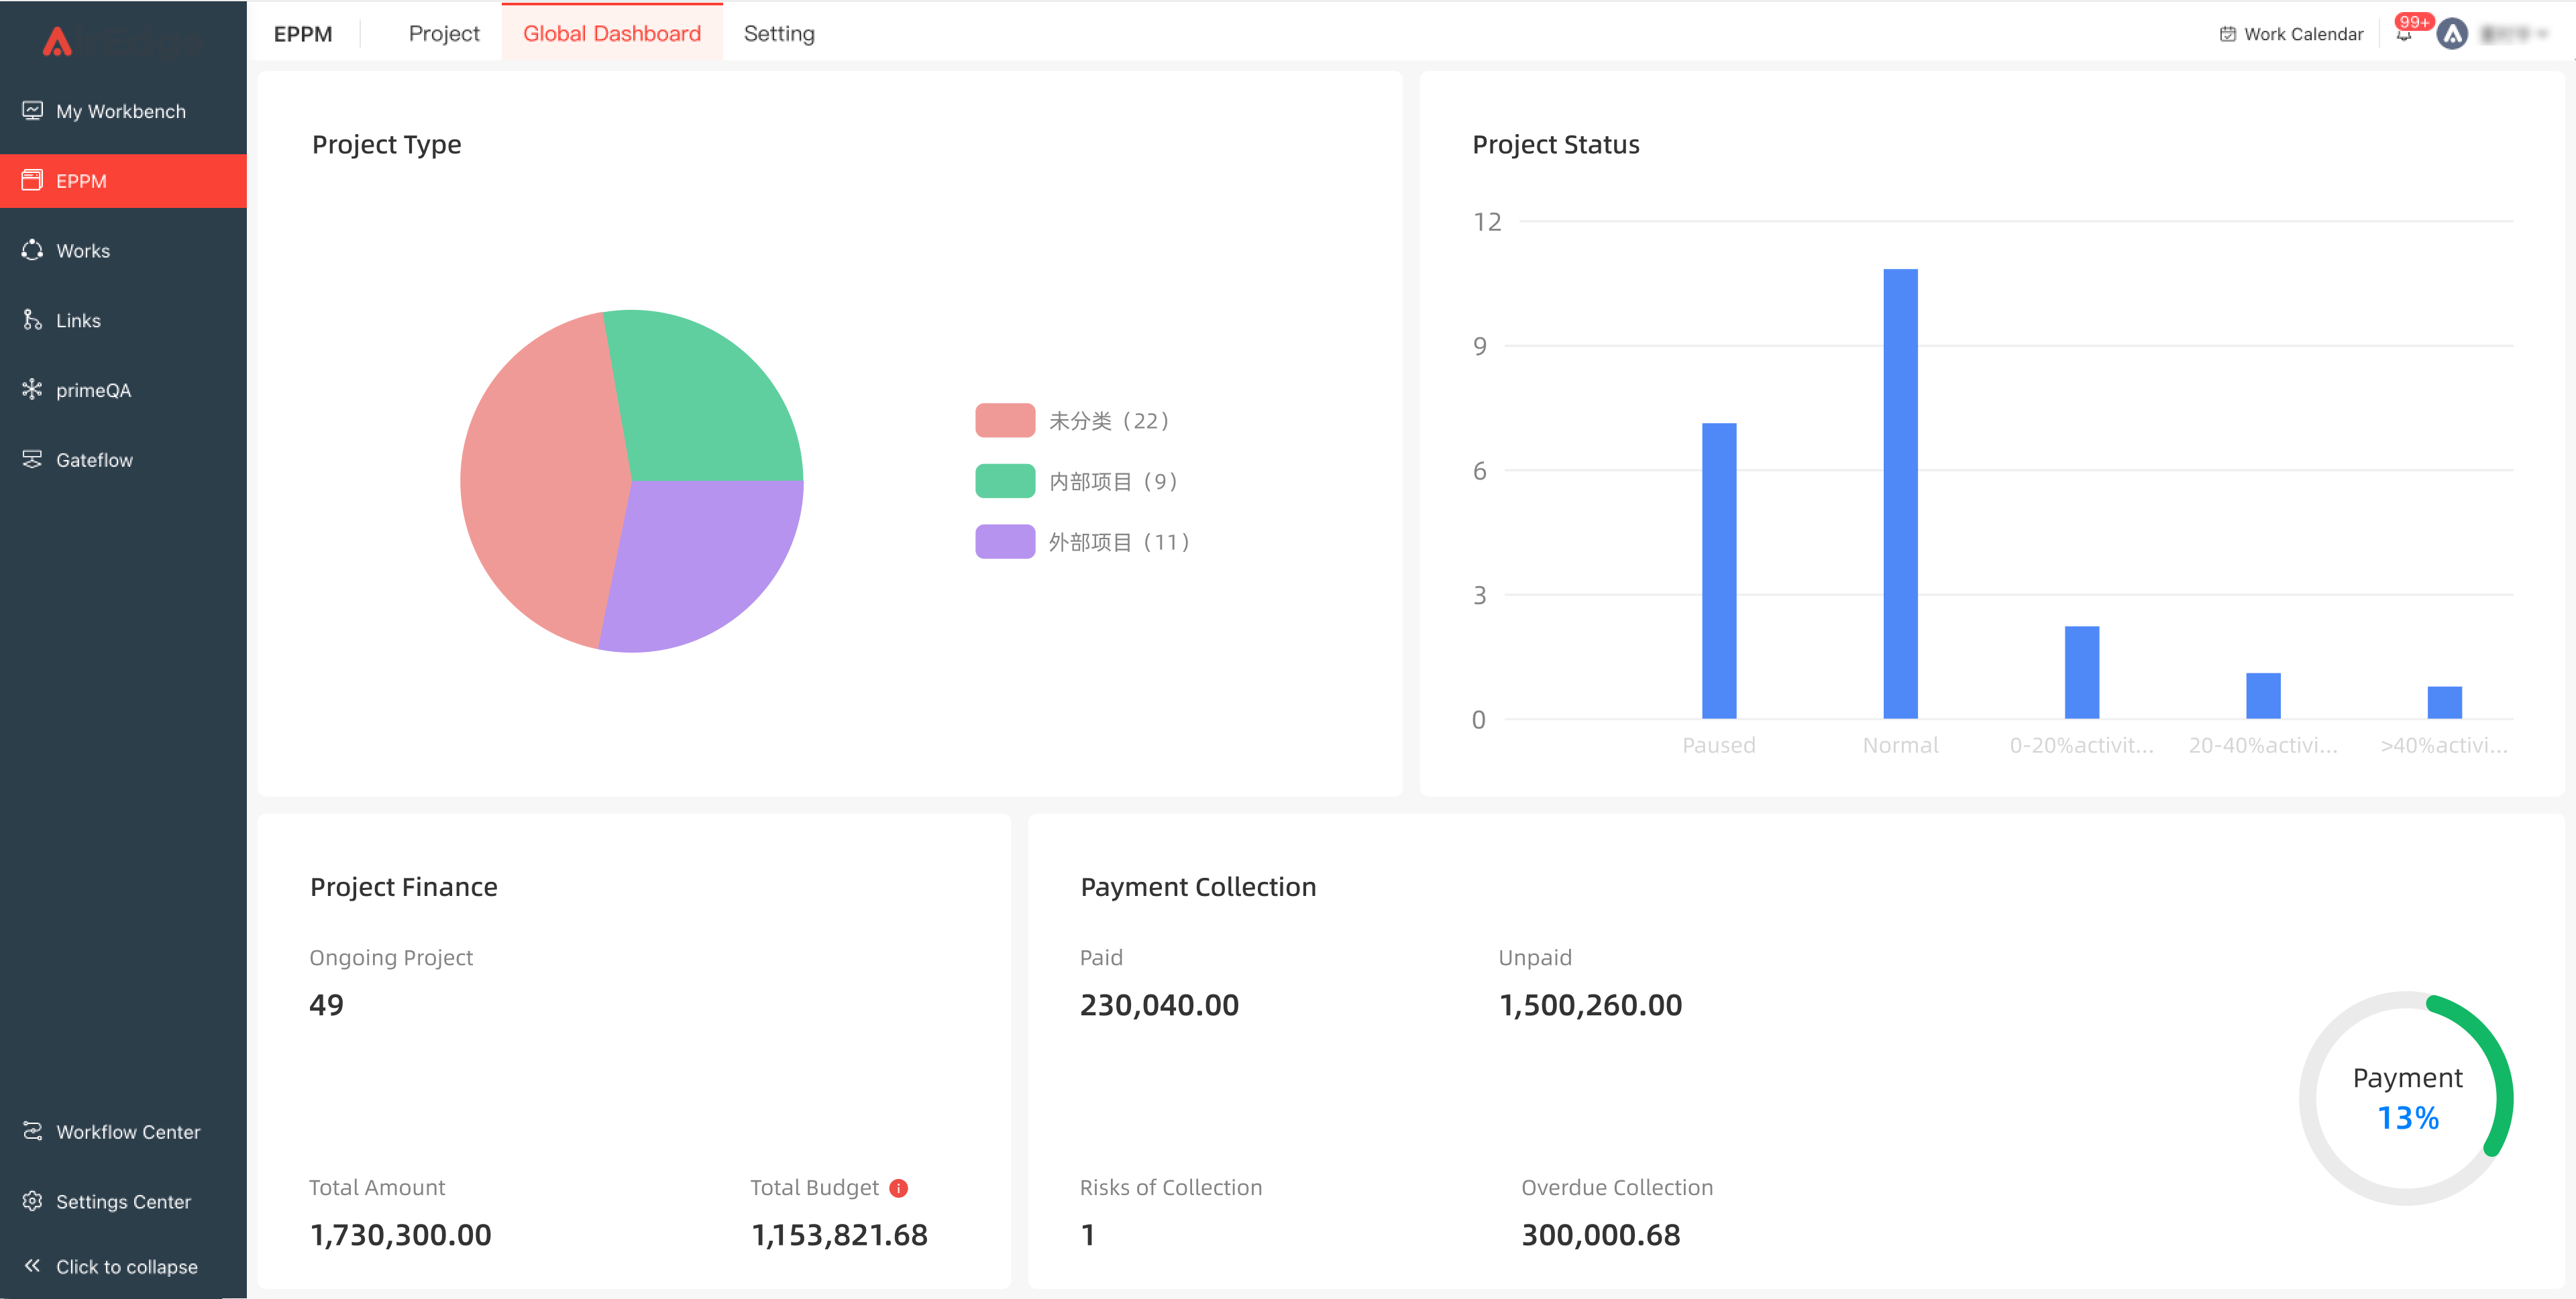Click the Settings Center gear icon
Image resolution: width=2576 pixels, height=1299 pixels.
tap(32, 1201)
